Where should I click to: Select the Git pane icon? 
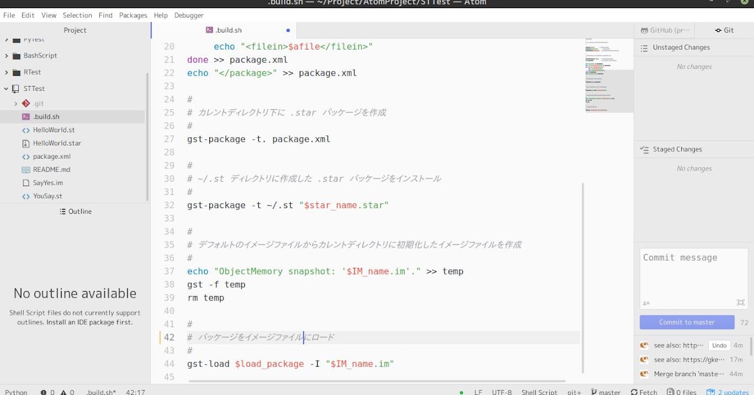click(719, 29)
